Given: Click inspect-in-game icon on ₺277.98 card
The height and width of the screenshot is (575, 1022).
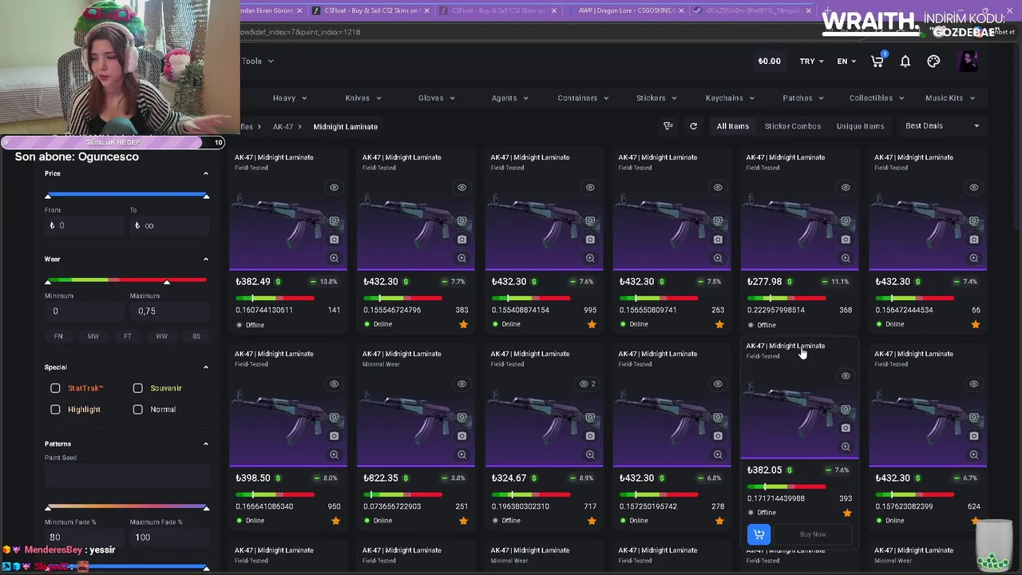Looking at the screenshot, I should tap(846, 221).
